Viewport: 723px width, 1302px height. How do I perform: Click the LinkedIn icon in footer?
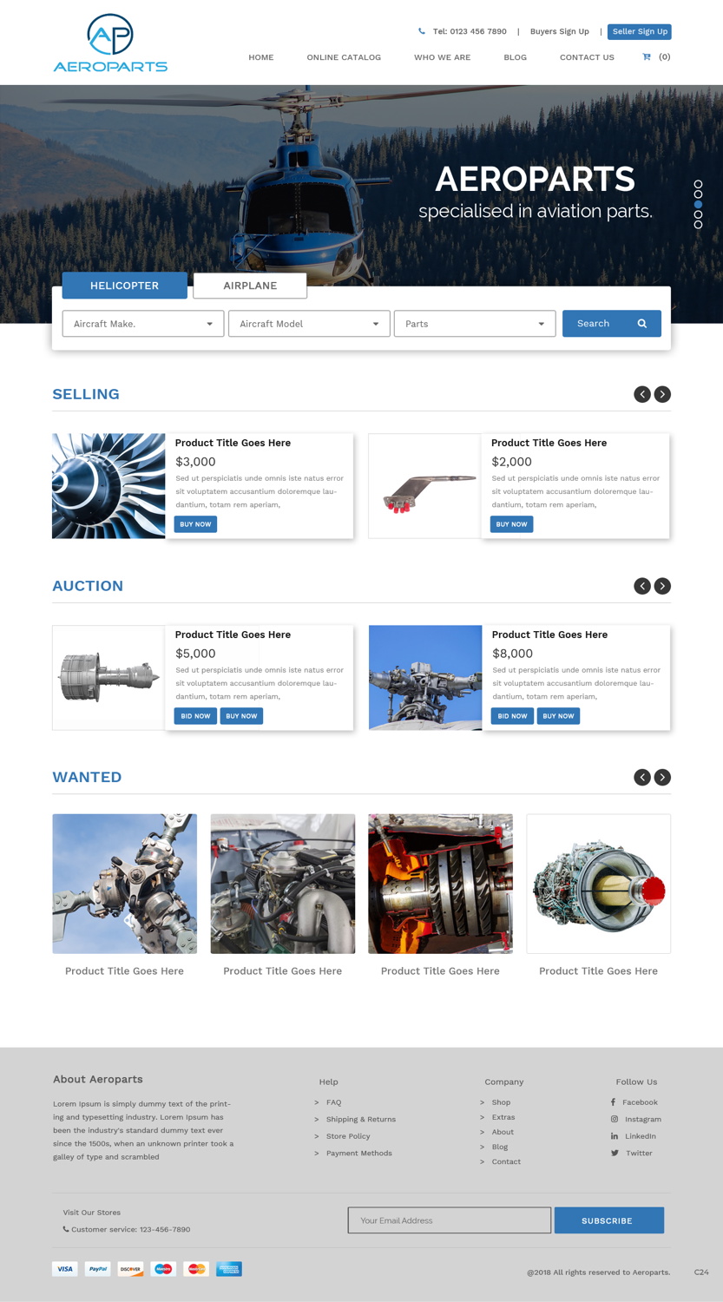click(x=615, y=1136)
